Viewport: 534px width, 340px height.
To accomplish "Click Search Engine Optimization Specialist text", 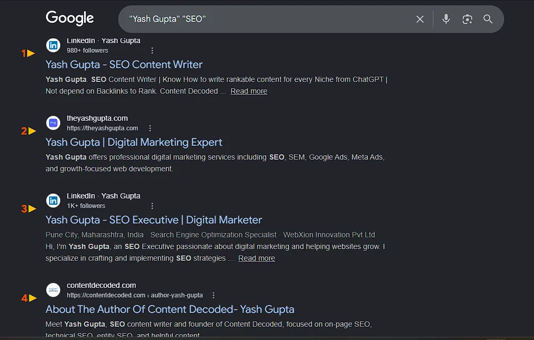I will [213, 235].
